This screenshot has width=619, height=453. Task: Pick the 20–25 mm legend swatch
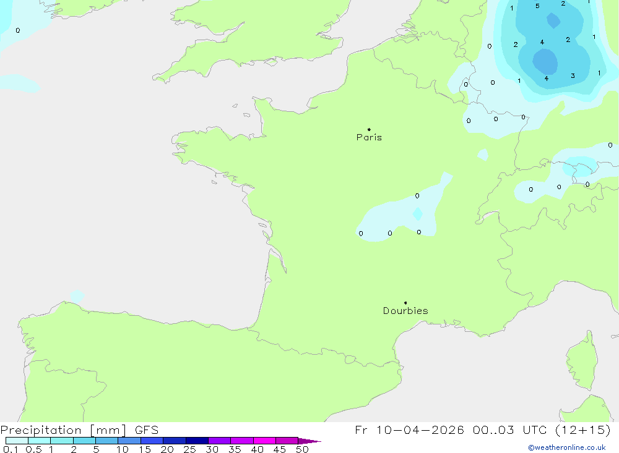pyautogui.click(x=175, y=441)
